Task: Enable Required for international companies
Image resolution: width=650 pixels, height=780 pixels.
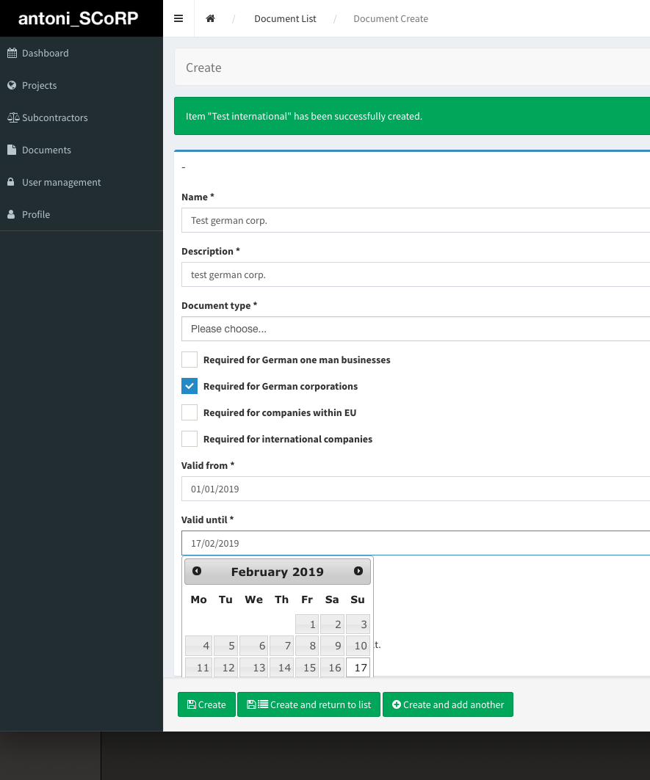Action: [189, 438]
